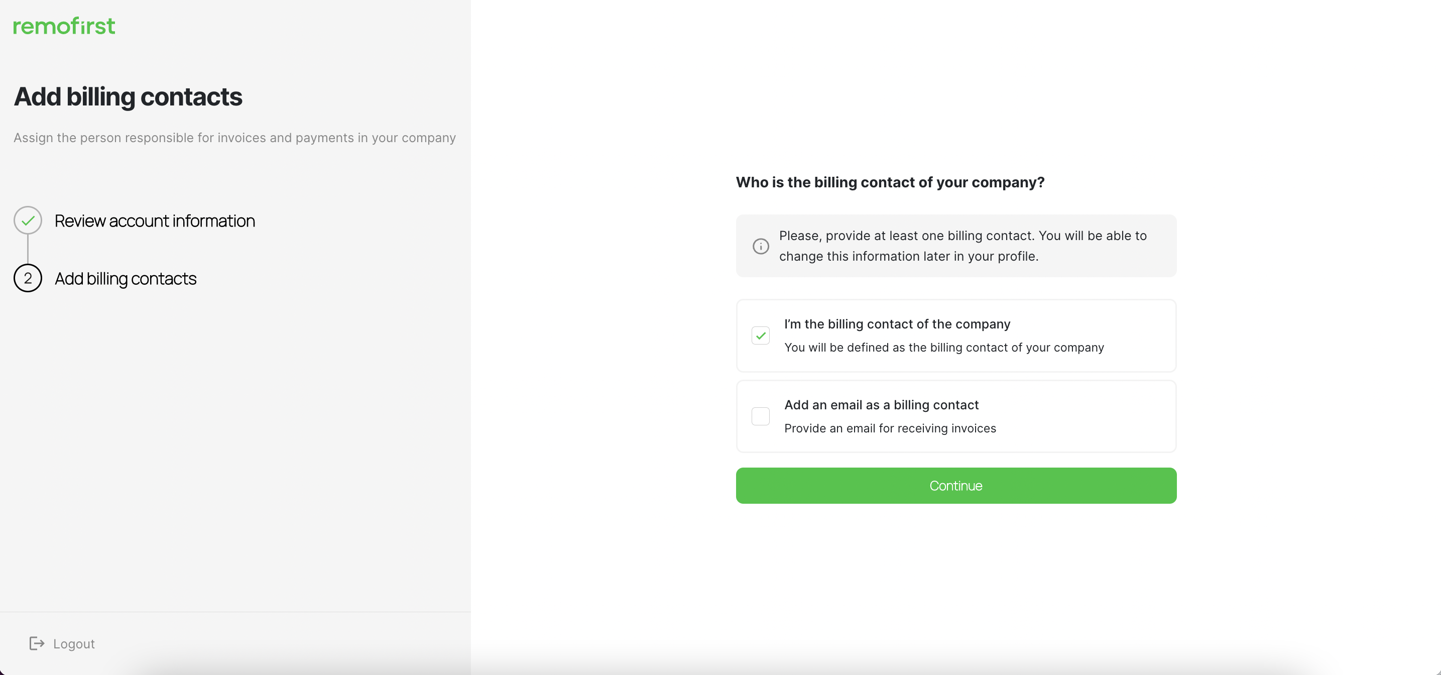
Task: Click the billing contact info notice box
Action: click(956, 246)
